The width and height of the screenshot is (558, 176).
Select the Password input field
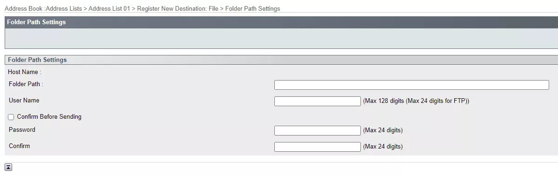(318, 130)
